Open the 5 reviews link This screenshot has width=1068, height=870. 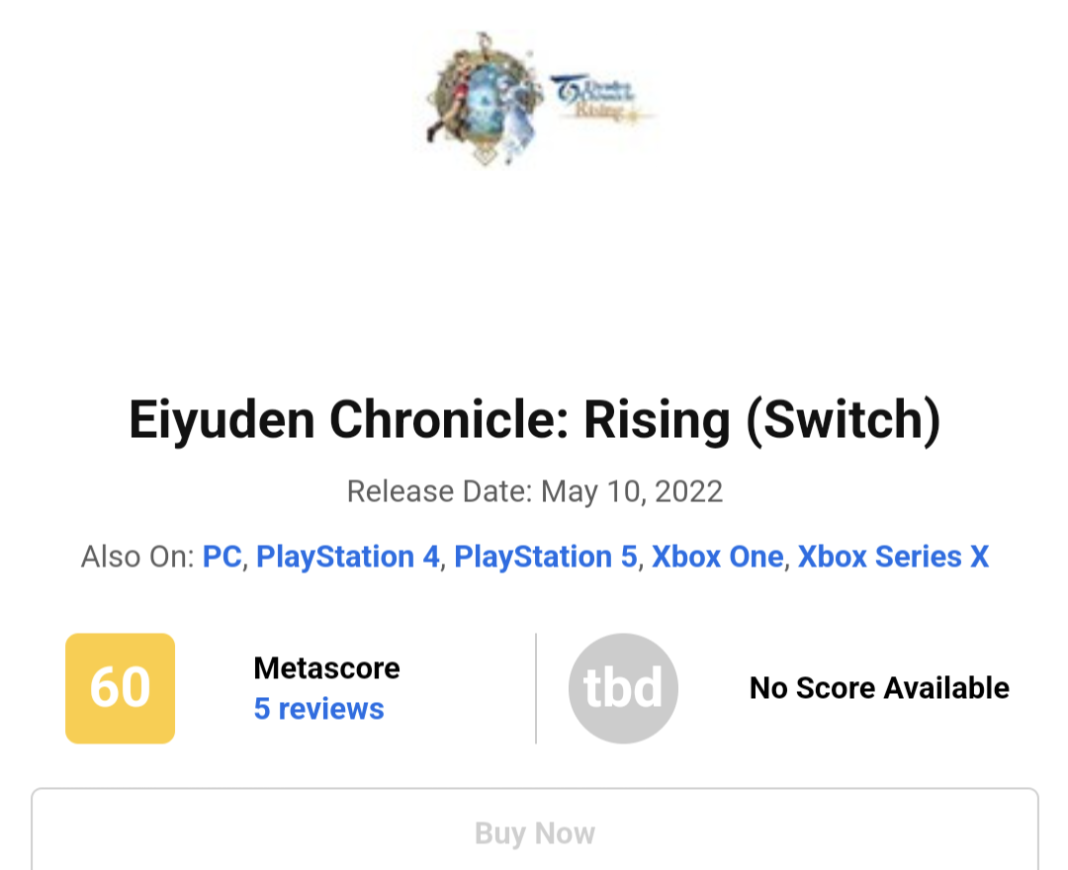pos(318,709)
